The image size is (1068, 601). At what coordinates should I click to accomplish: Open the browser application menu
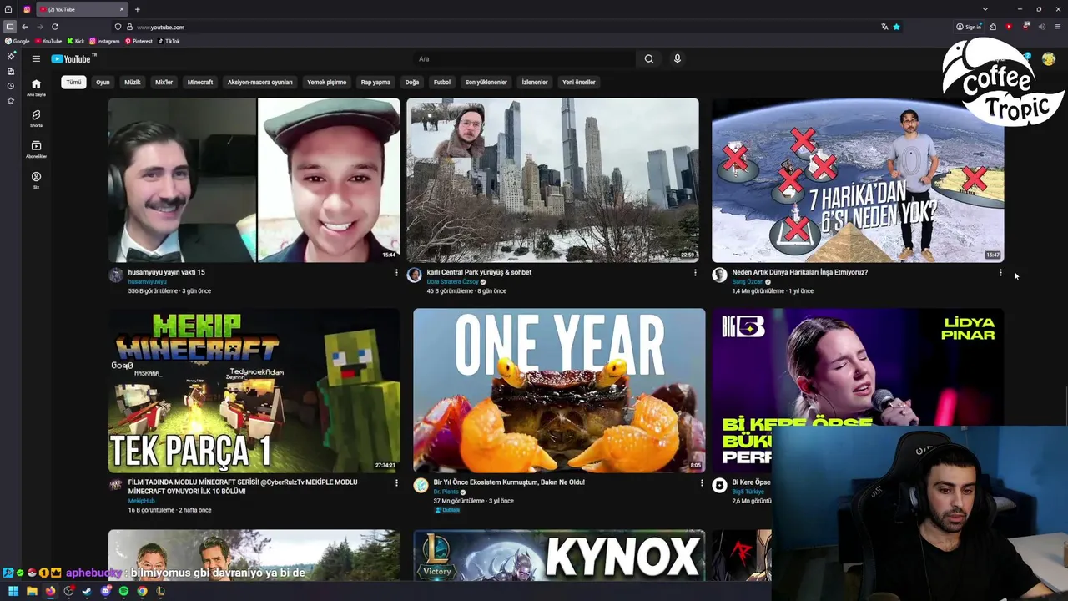point(1058,27)
